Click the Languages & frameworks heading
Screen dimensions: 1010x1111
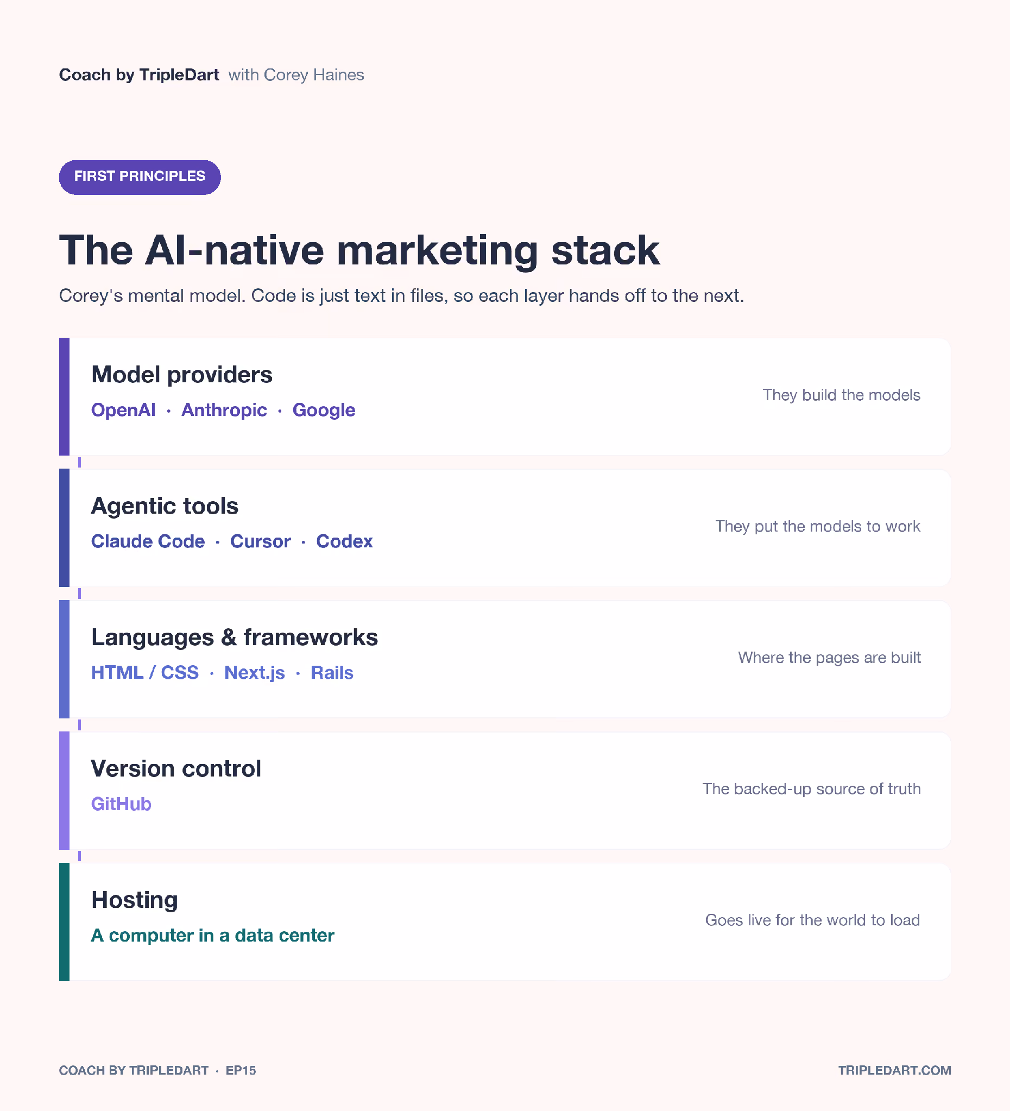click(234, 636)
